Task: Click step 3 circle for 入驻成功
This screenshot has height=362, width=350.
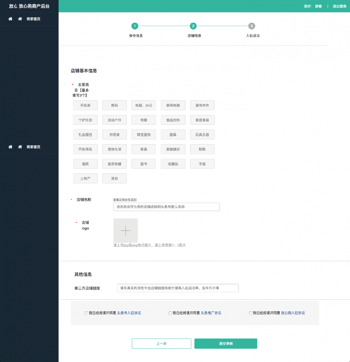Action: 251,26
